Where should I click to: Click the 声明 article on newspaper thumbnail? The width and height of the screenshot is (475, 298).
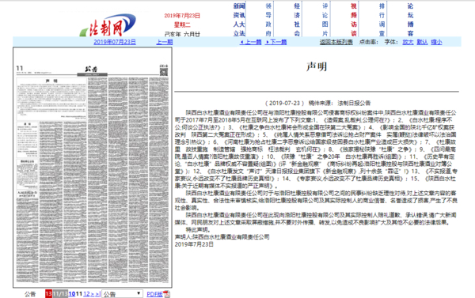(51, 99)
